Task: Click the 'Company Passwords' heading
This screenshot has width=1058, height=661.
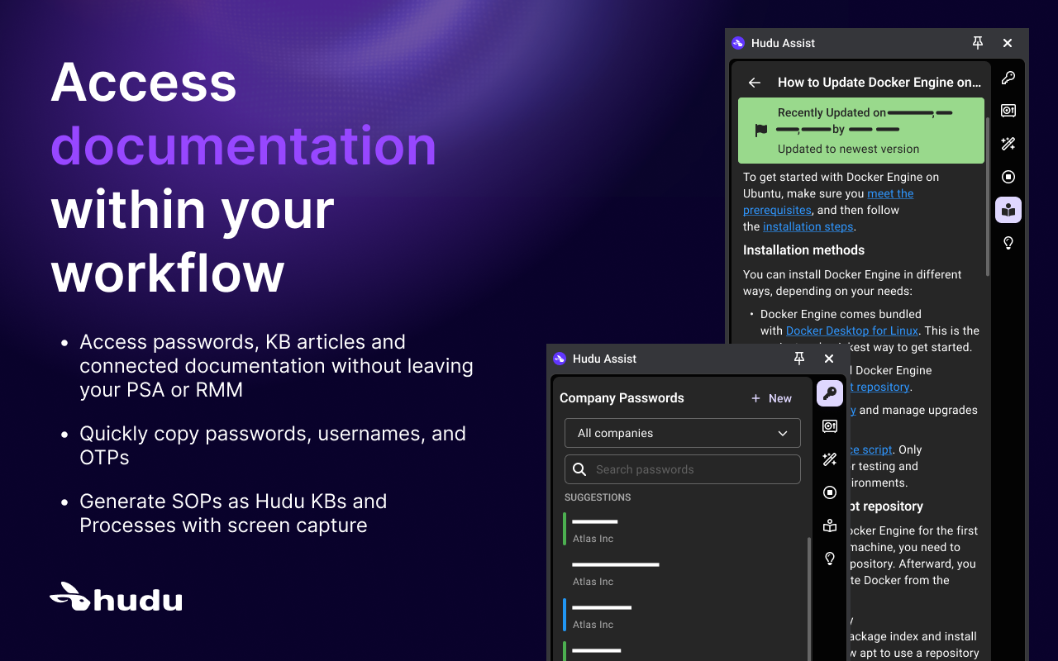Action: [x=622, y=398]
